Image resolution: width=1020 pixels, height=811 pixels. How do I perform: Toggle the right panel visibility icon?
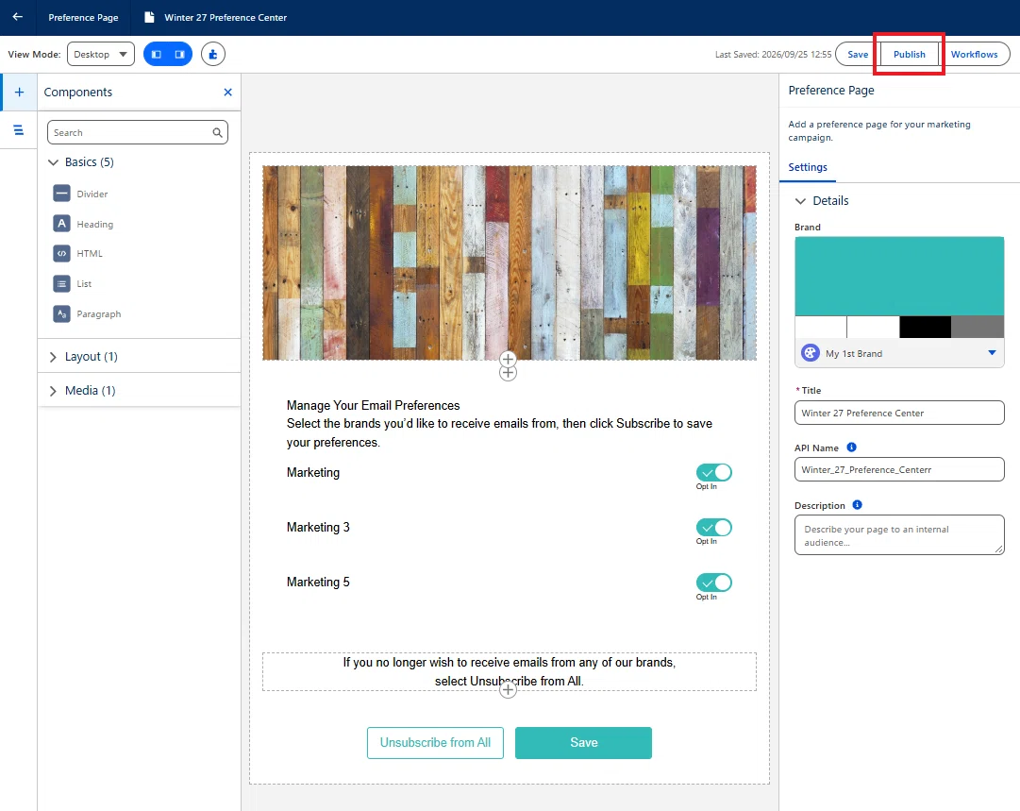coord(179,54)
